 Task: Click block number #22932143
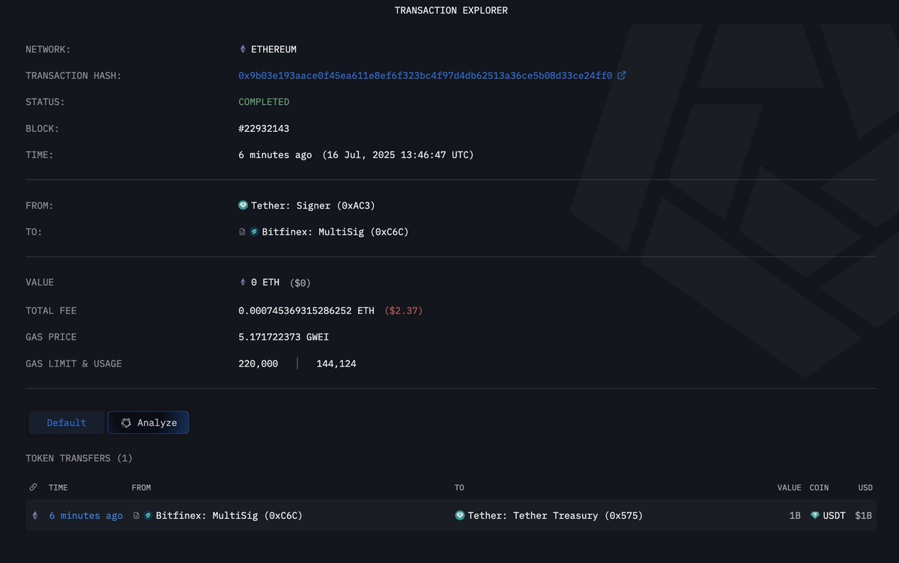[264, 129]
